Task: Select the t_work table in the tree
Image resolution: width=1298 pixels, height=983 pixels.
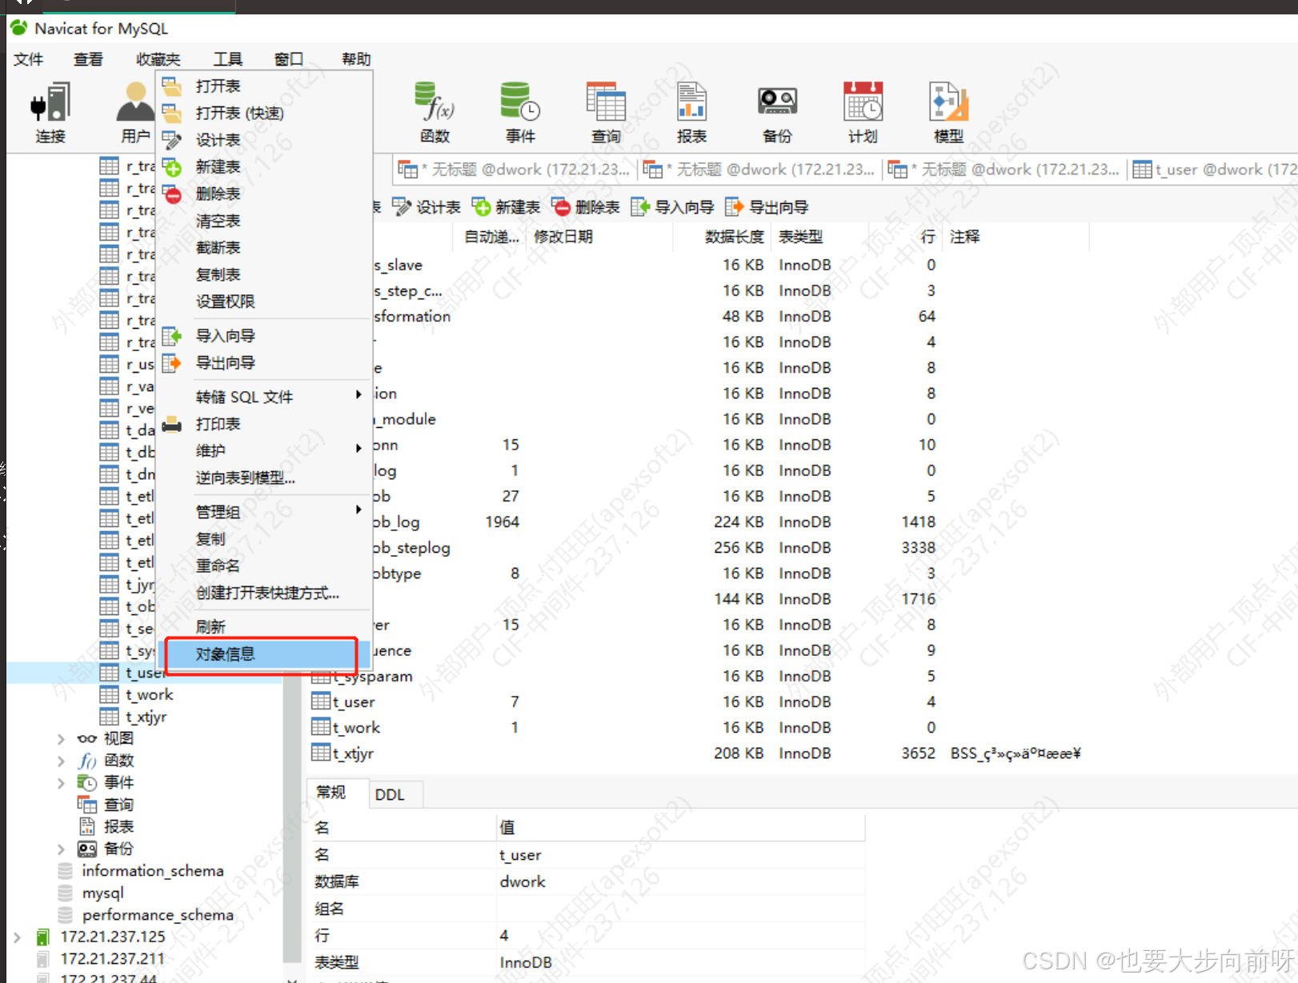Action: (x=149, y=694)
